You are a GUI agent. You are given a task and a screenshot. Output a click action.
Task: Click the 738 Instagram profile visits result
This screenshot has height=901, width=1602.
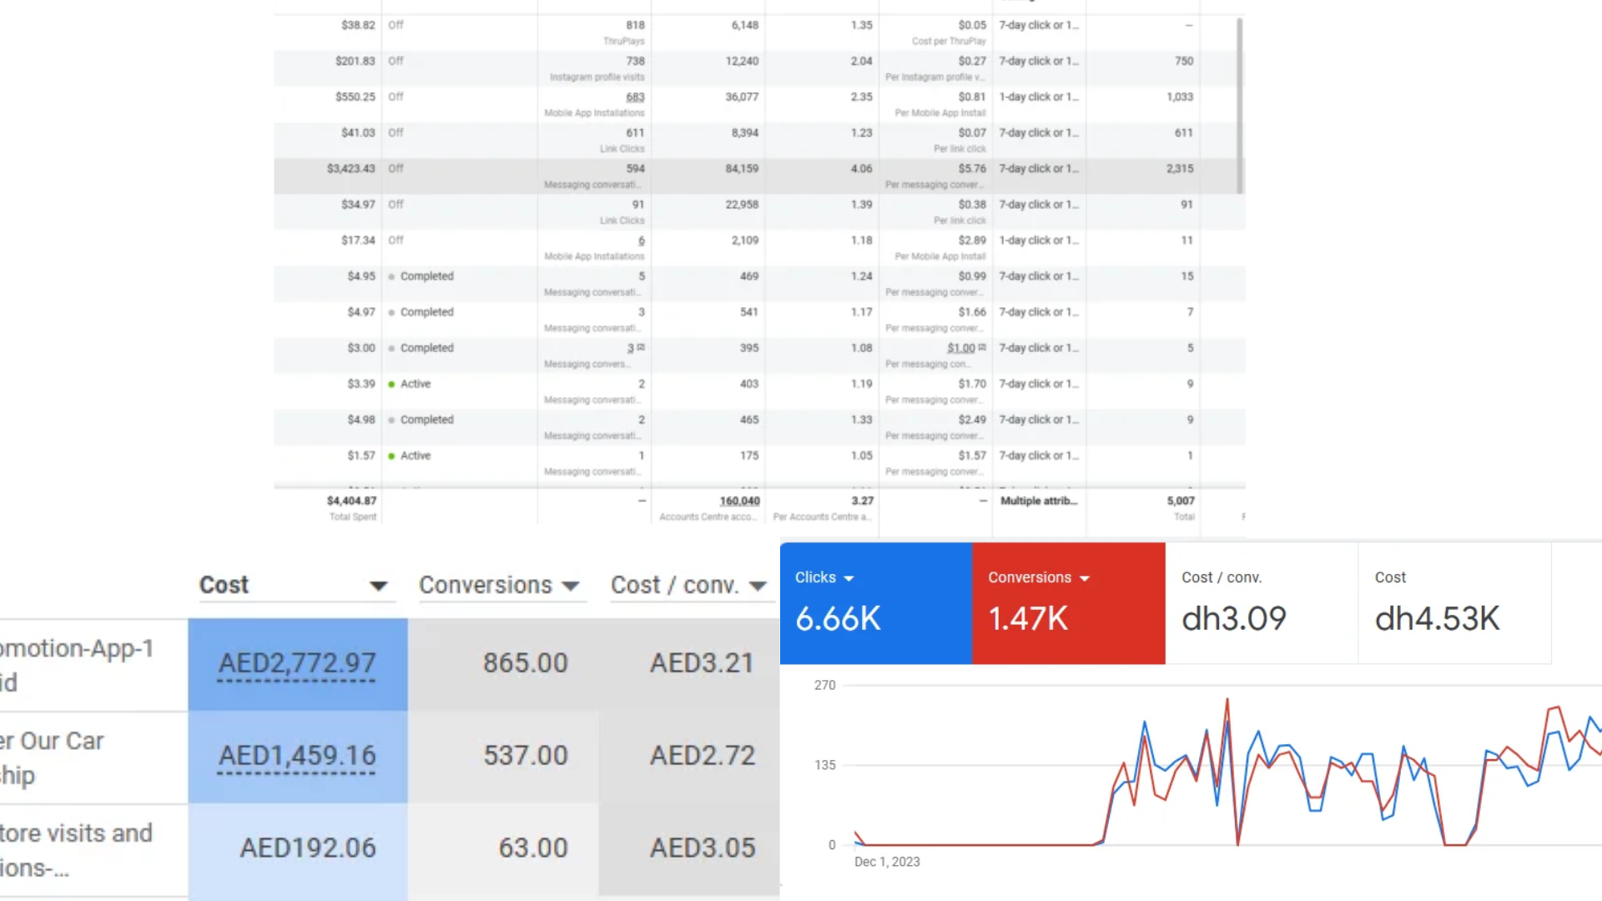[x=636, y=61]
